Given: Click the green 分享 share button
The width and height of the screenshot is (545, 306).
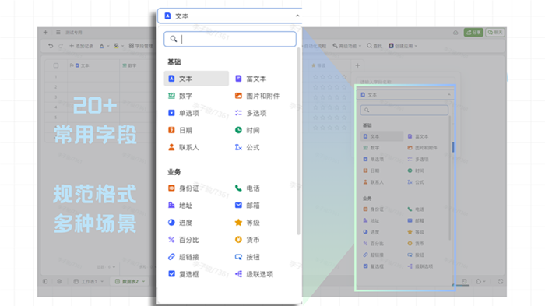Looking at the screenshot, I should coord(473,33).
